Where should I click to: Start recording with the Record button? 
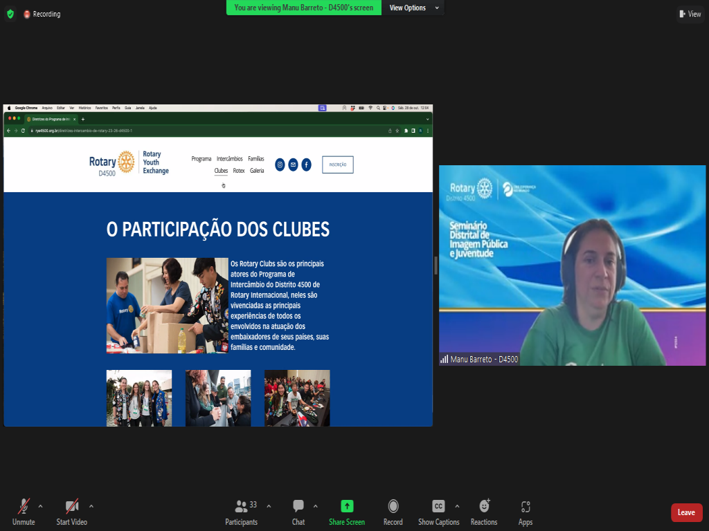pos(393,512)
